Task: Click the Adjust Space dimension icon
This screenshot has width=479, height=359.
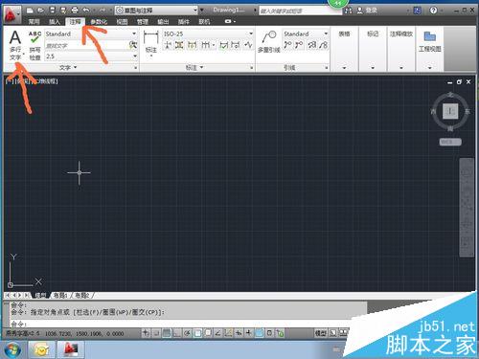Action: [x=179, y=45]
